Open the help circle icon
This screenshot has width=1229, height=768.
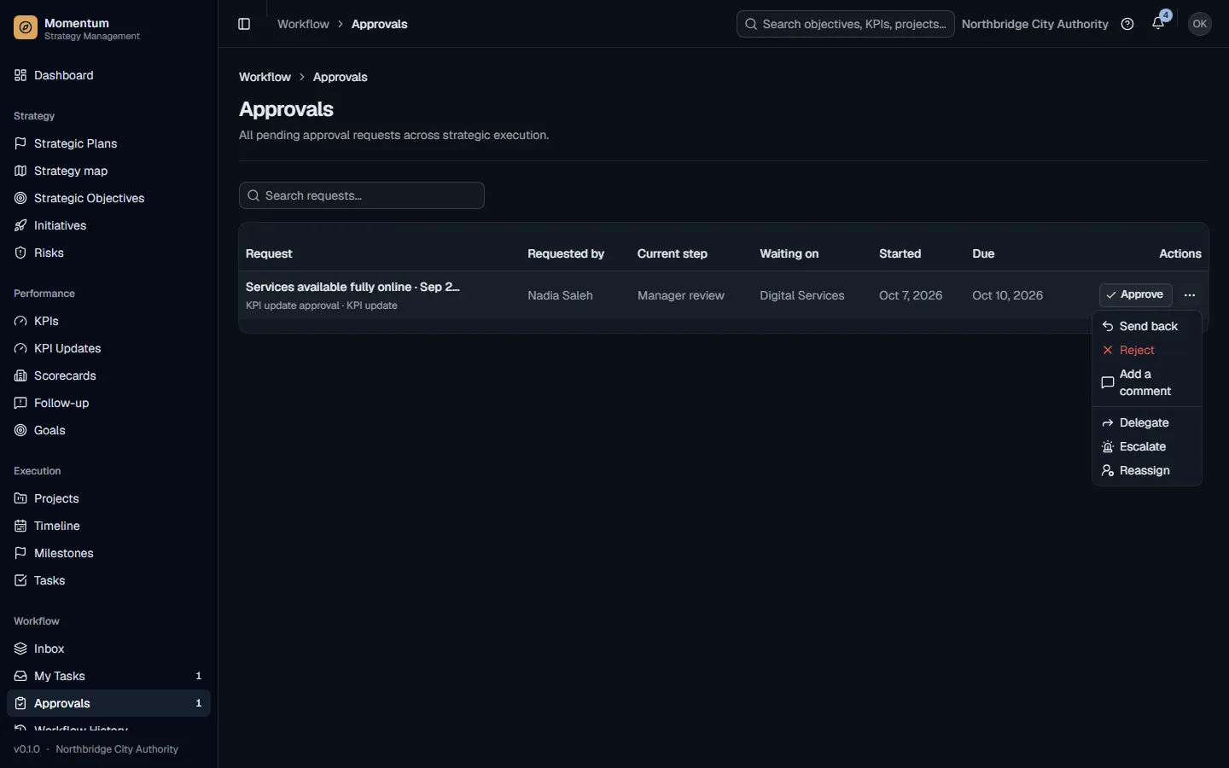(1127, 24)
